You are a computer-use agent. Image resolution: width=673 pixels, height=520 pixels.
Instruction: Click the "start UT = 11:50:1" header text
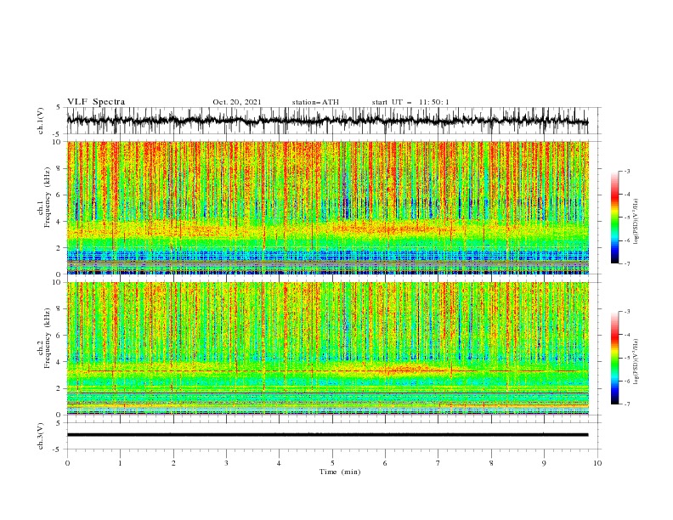[x=410, y=102]
